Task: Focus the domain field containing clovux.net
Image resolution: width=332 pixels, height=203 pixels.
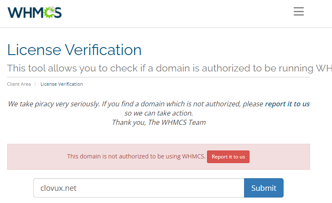Action: click(x=138, y=188)
